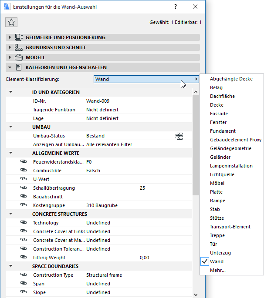Click the link icon beside Schallübertragung

point(24,188)
